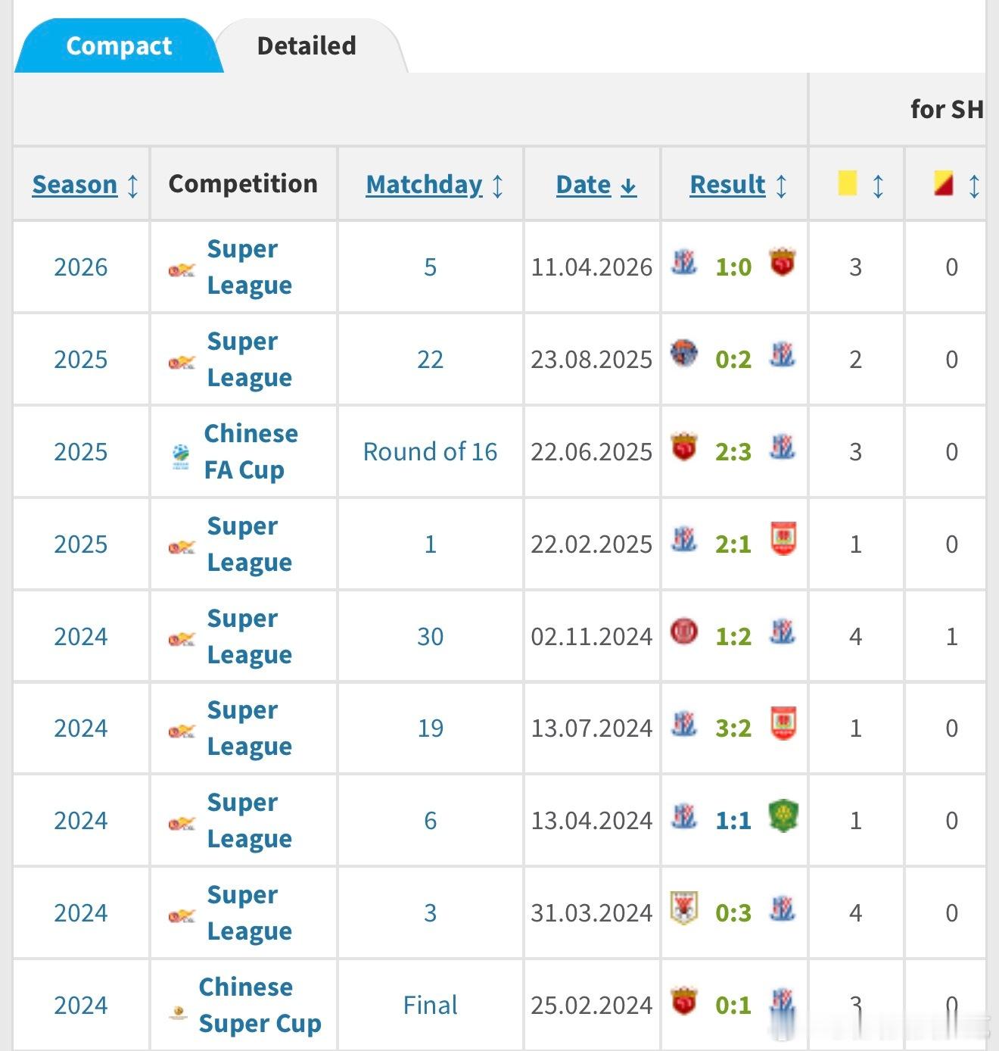Switch to the Detailed tab
This screenshot has height=1051, width=999.
click(x=307, y=45)
